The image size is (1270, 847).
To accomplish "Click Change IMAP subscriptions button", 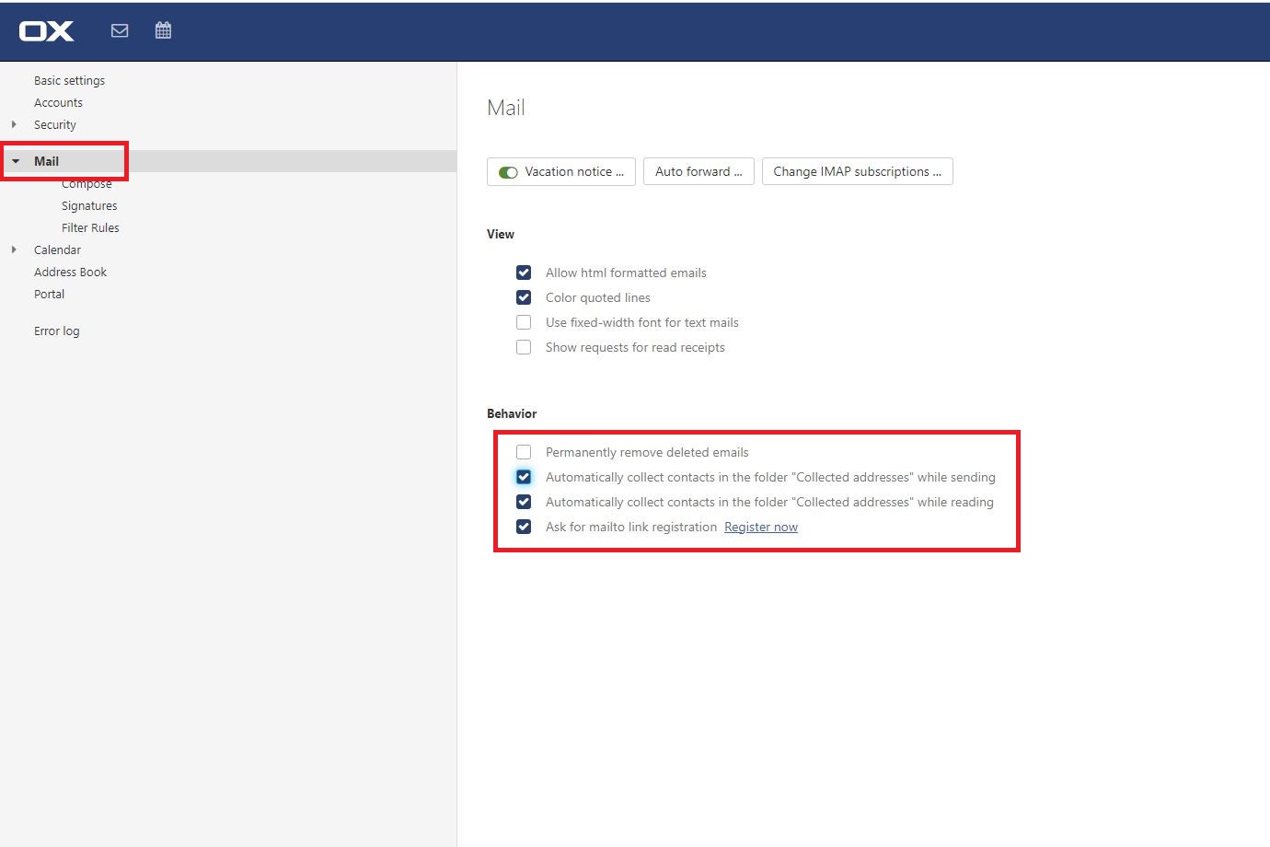I will (857, 171).
